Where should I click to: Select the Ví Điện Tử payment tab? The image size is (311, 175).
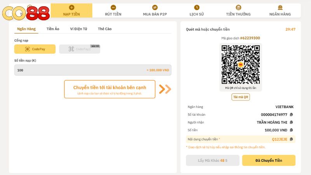[x=79, y=29]
